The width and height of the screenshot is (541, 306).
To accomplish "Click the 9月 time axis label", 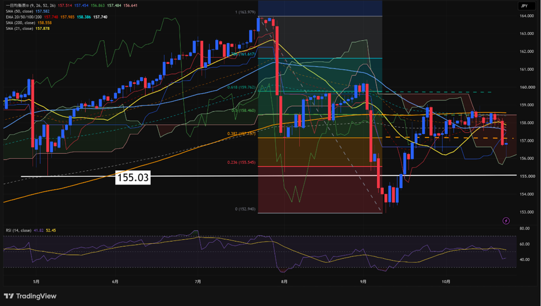I will click(x=363, y=282).
